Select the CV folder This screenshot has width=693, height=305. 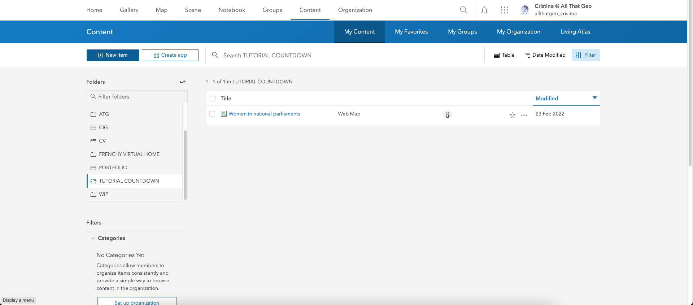point(134,141)
